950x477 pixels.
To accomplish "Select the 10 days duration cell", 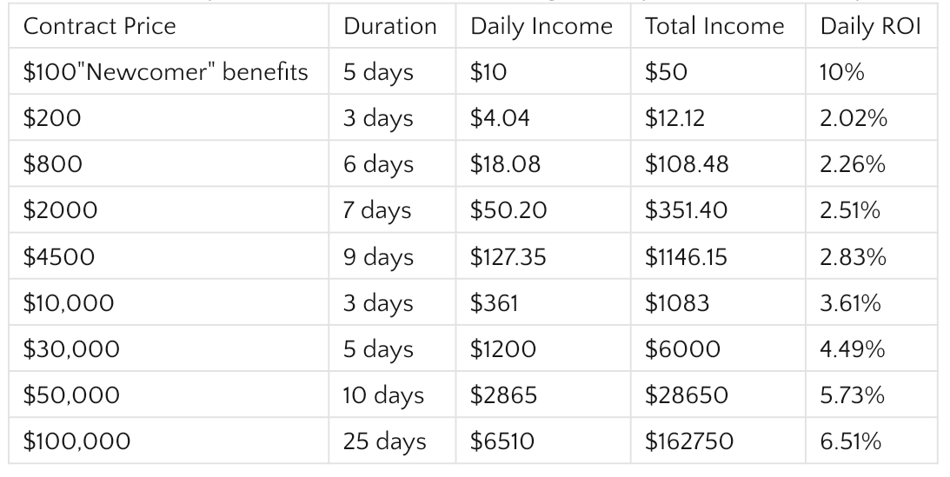I will (x=383, y=394).
